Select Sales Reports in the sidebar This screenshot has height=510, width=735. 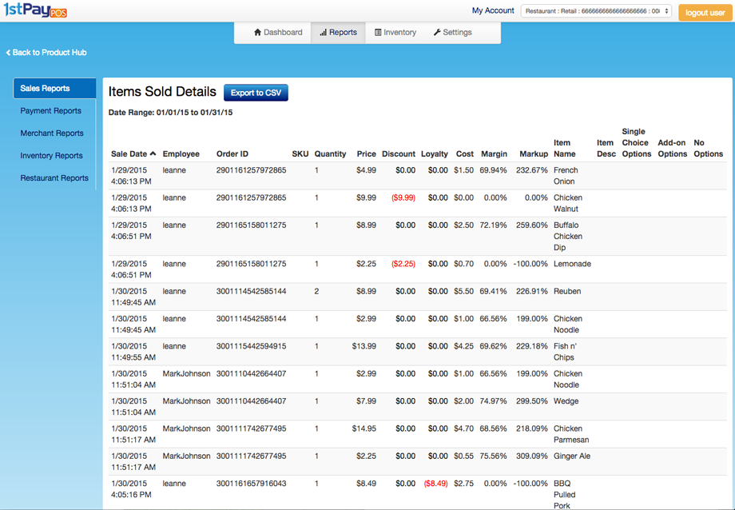click(54, 88)
